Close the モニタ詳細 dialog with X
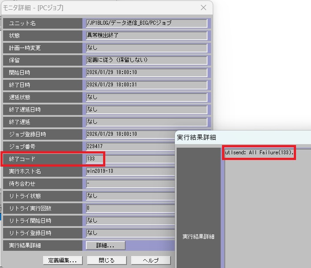 (203, 7)
